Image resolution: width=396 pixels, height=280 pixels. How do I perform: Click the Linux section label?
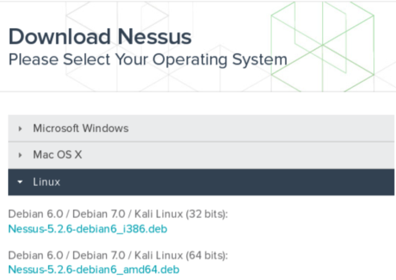click(47, 183)
